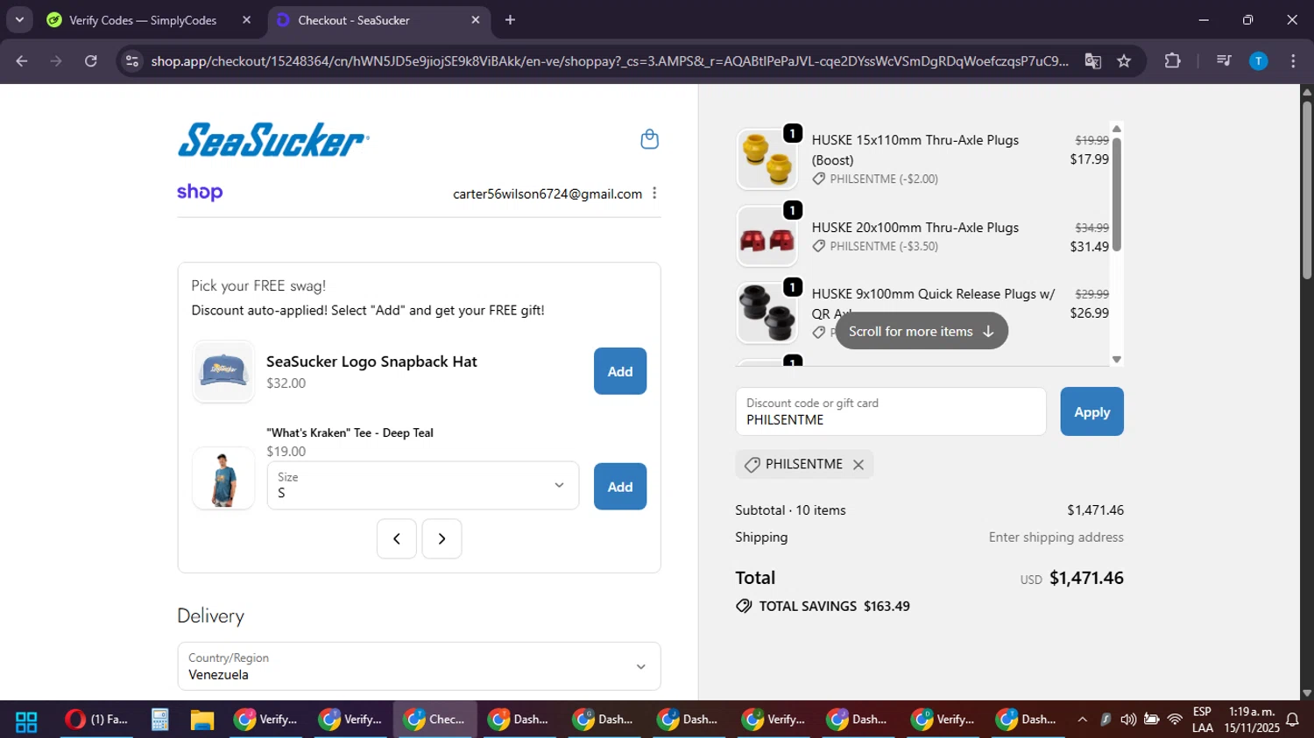Open battery status tray icon
This screenshot has width=1314, height=738.
(1151, 720)
